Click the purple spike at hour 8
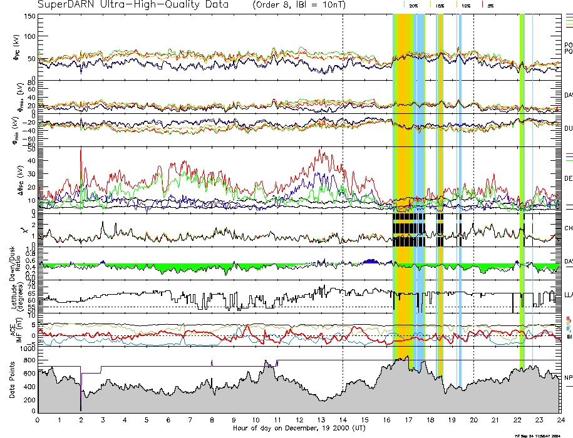Viewport: 573px width, 438px height. (x=212, y=362)
